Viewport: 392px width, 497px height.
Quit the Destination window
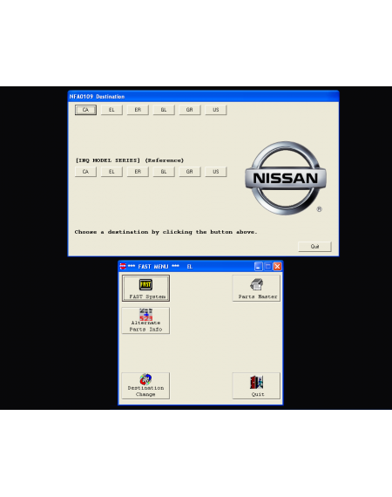click(x=314, y=247)
